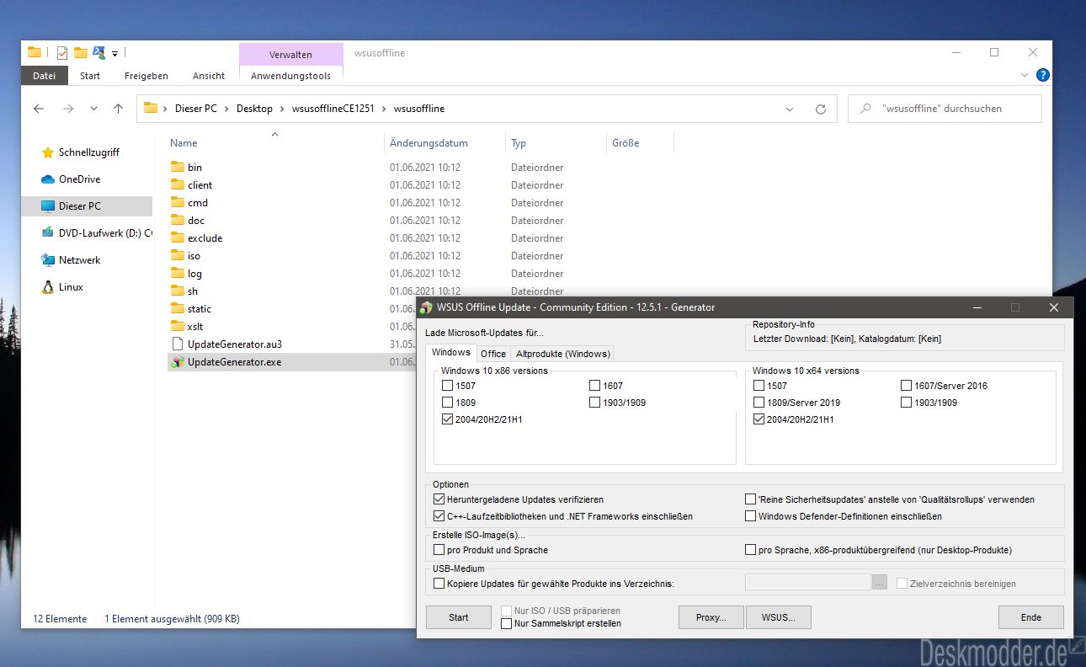Click the Netzwerk icon in sidebar
The width and height of the screenshot is (1086, 667).
(48, 260)
